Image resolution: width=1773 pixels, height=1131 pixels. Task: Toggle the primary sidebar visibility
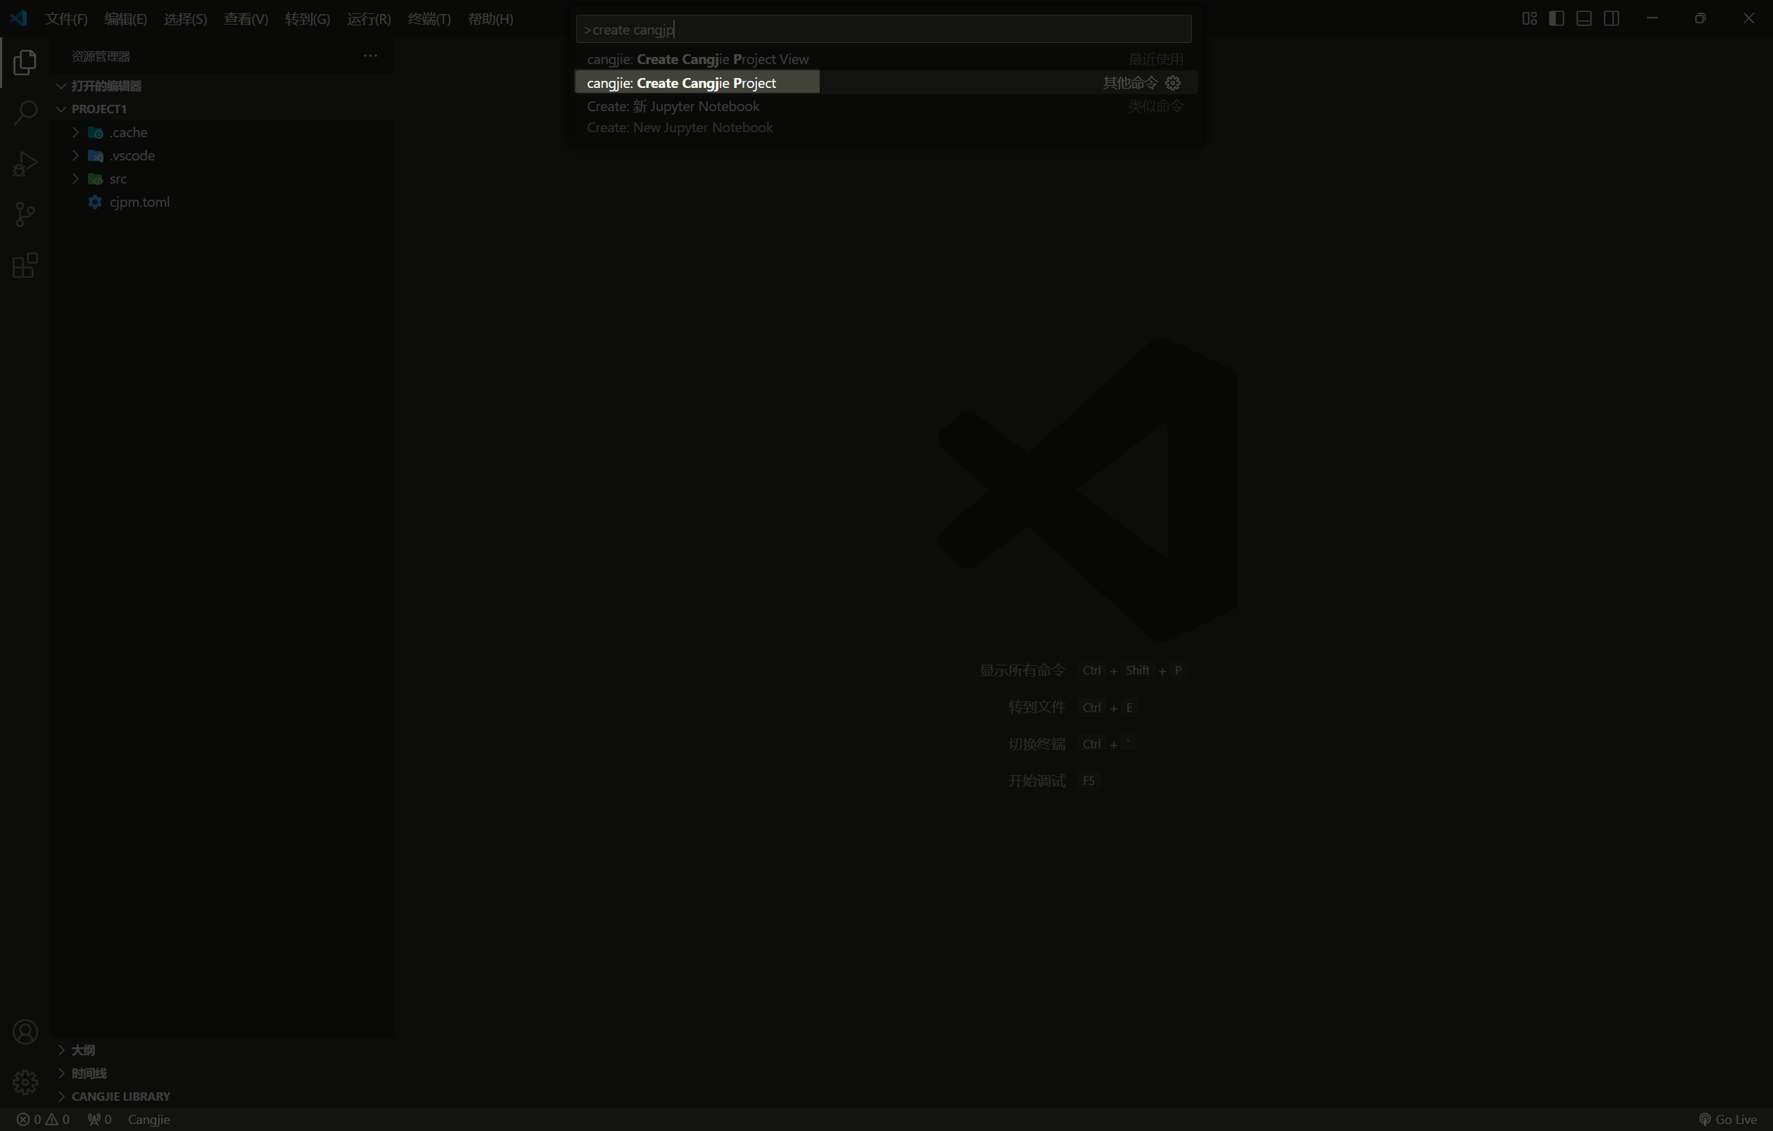(x=1556, y=18)
